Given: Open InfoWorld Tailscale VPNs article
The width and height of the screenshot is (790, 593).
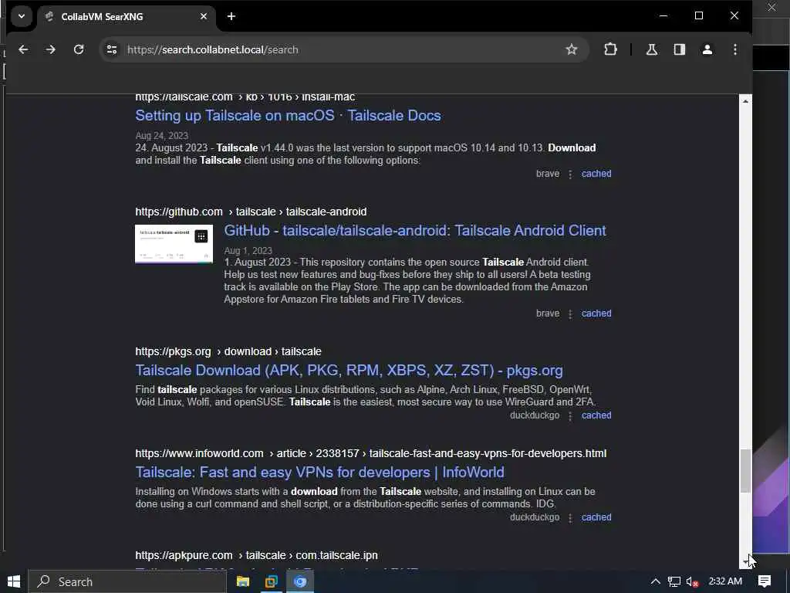Looking at the screenshot, I should click(320, 472).
